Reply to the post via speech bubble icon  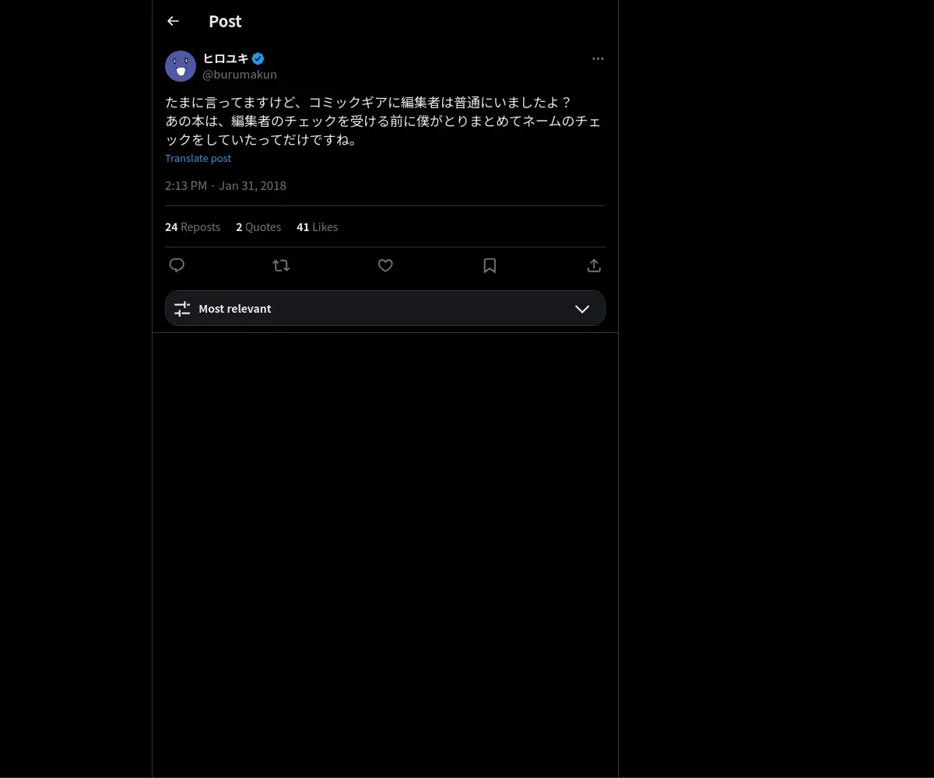click(177, 265)
